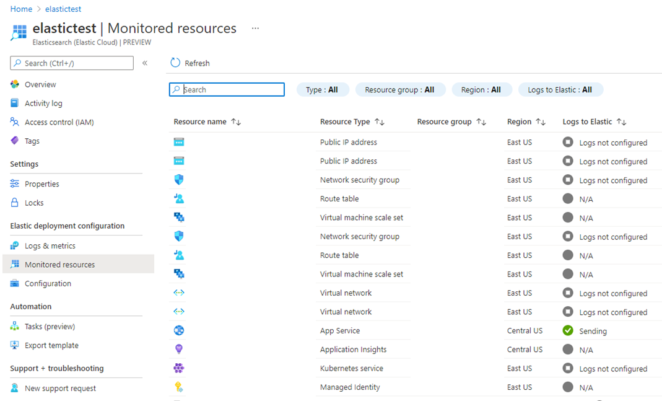Click the first Public IP address row icon
The image size is (662, 401).
(179, 142)
